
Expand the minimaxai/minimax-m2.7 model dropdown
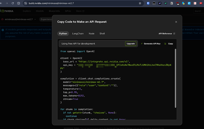pos(18,19)
